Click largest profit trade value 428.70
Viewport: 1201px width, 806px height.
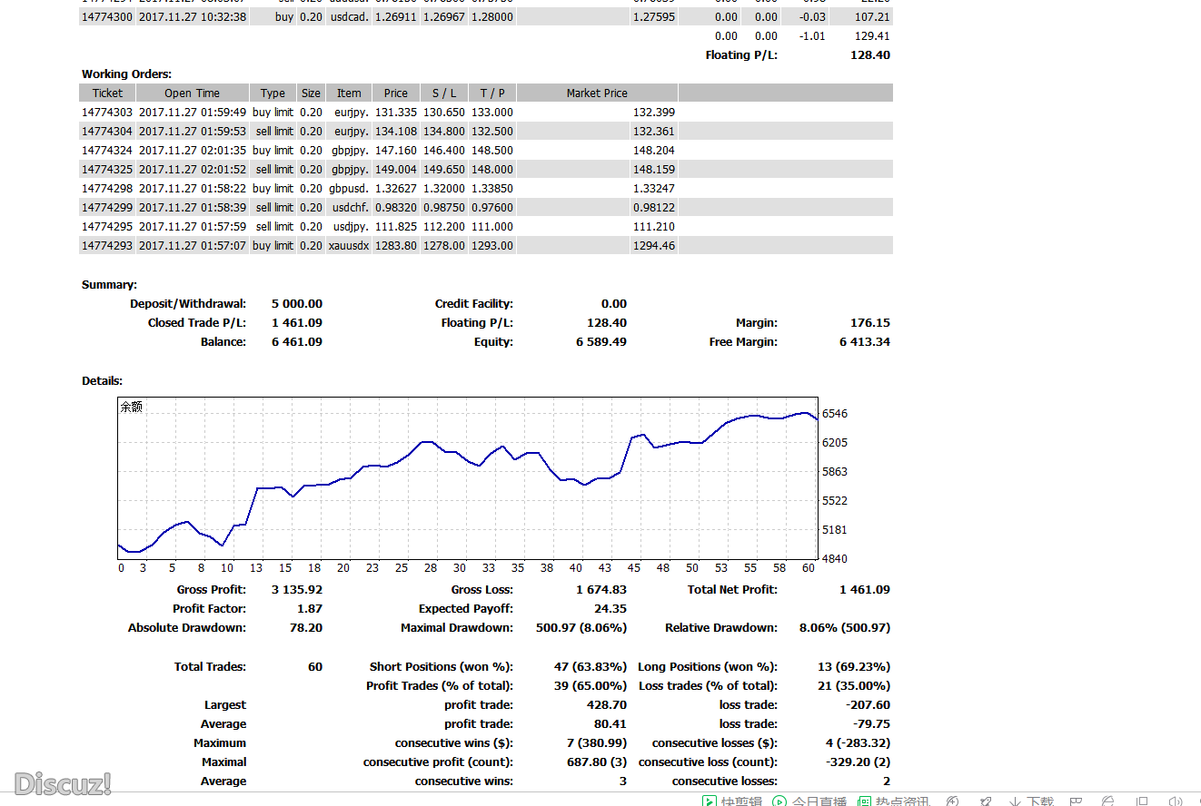click(x=607, y=704)
